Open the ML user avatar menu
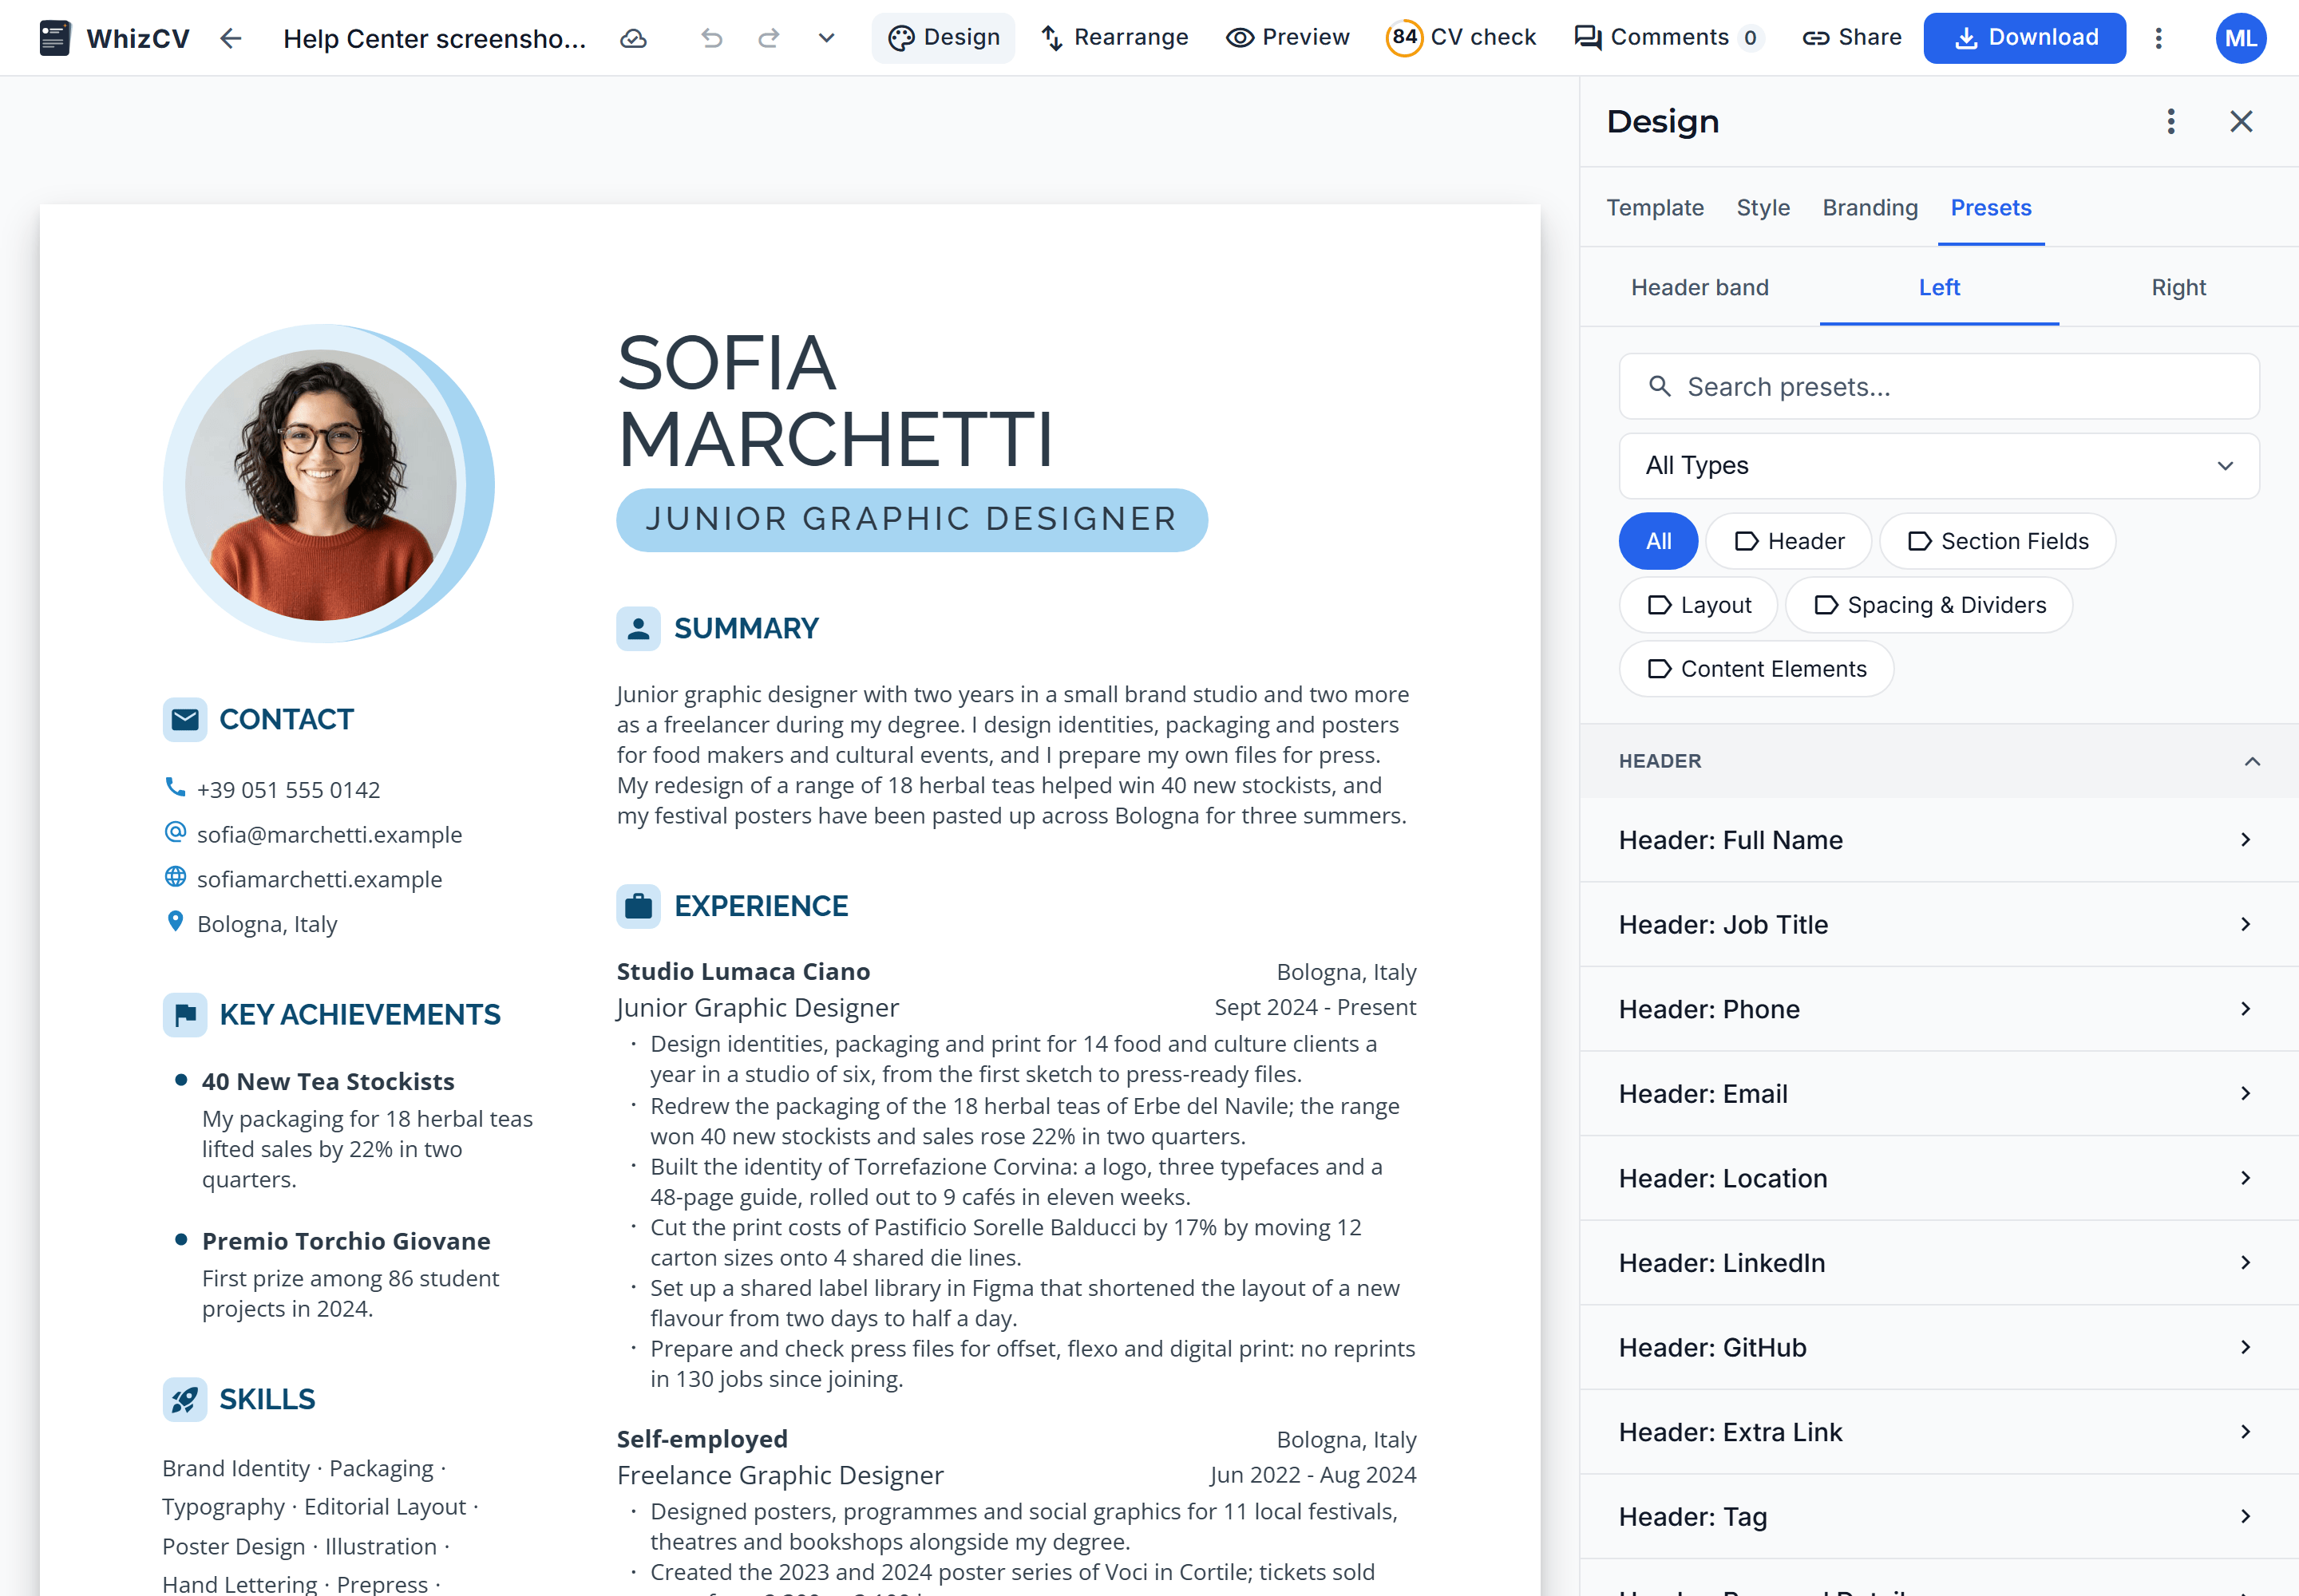The height and width of the screenshot is (1596, 2299). tap(2240, 38)
